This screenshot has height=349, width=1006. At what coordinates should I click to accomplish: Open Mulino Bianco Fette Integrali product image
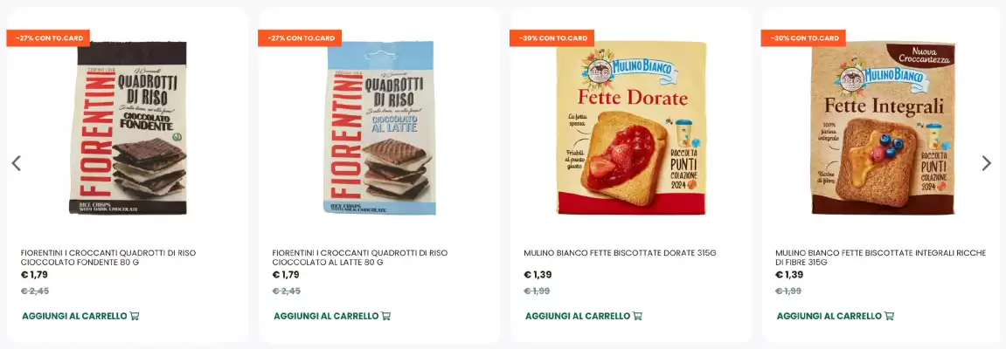pos(883,128)
